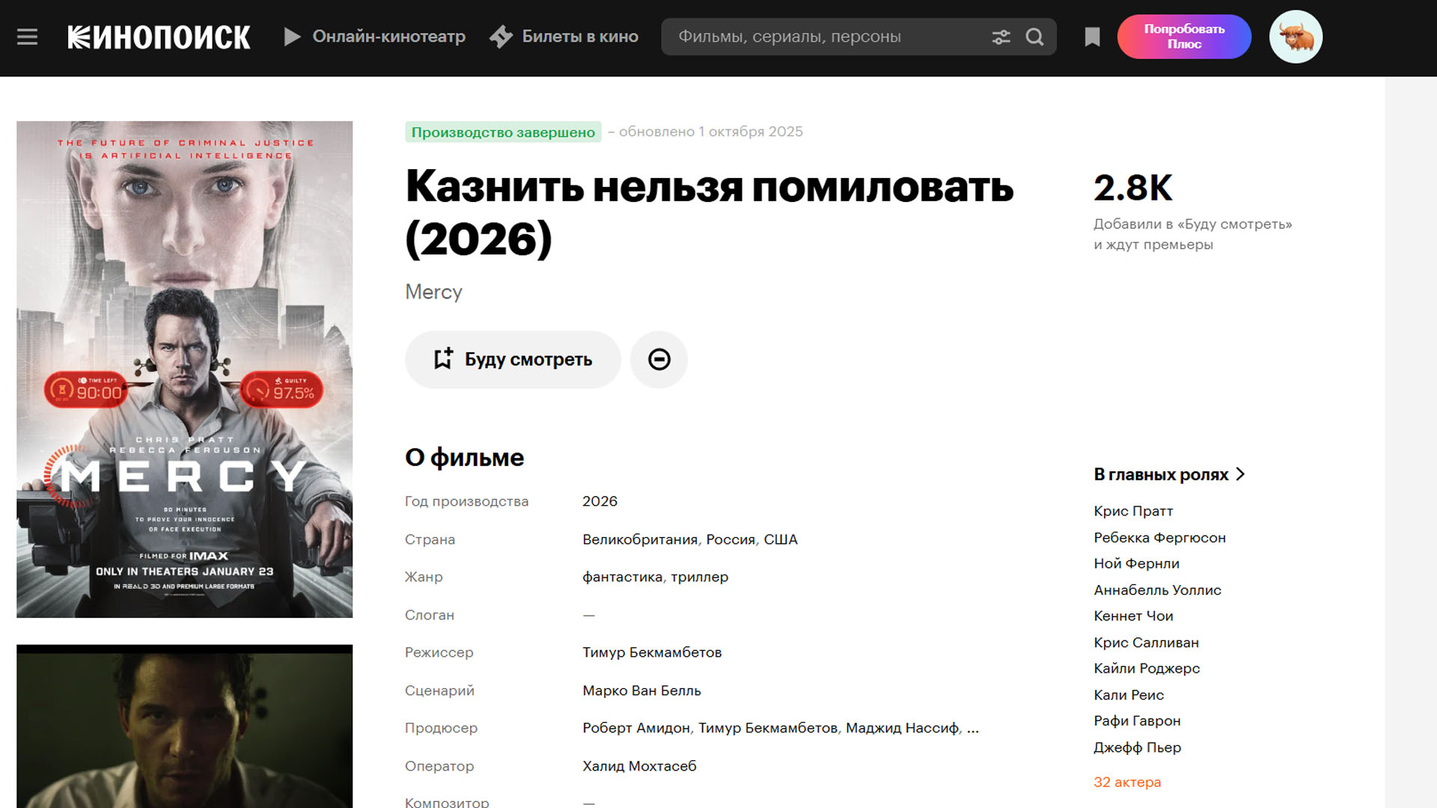Open director Тимур Бекмамбетов link
The image size is (1437, 808).
pos(652,652)
